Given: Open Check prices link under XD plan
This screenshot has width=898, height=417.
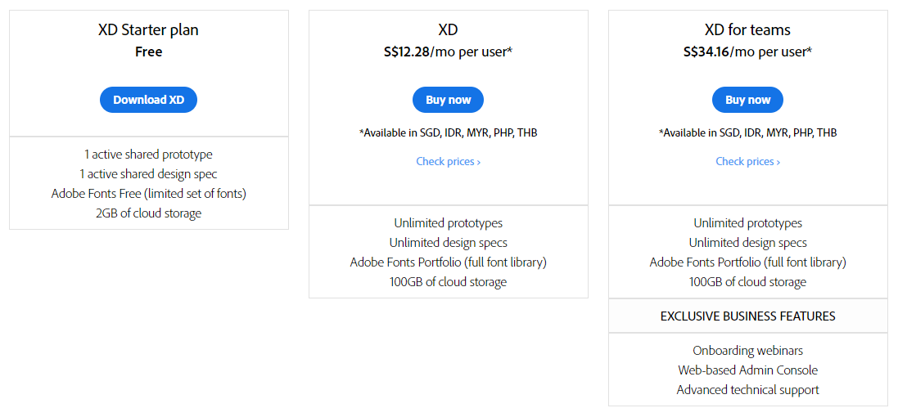Looking at the screenshot, I should [x=448, y=162].
